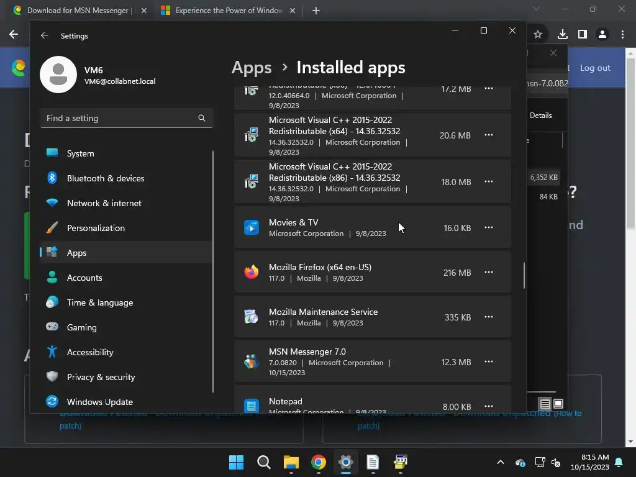Image resolution: width=636 pixels, height=477 pixels.
Task: Click the Accounts person icon
Action: (52, 277)
